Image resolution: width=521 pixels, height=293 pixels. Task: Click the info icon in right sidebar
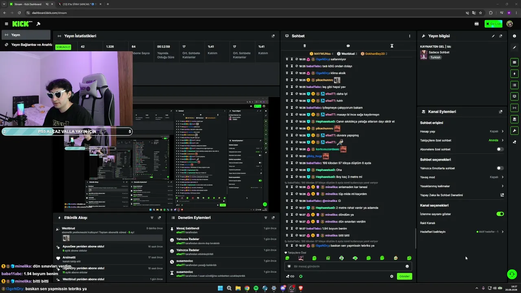pyautogui.click(x=514, y=36)
